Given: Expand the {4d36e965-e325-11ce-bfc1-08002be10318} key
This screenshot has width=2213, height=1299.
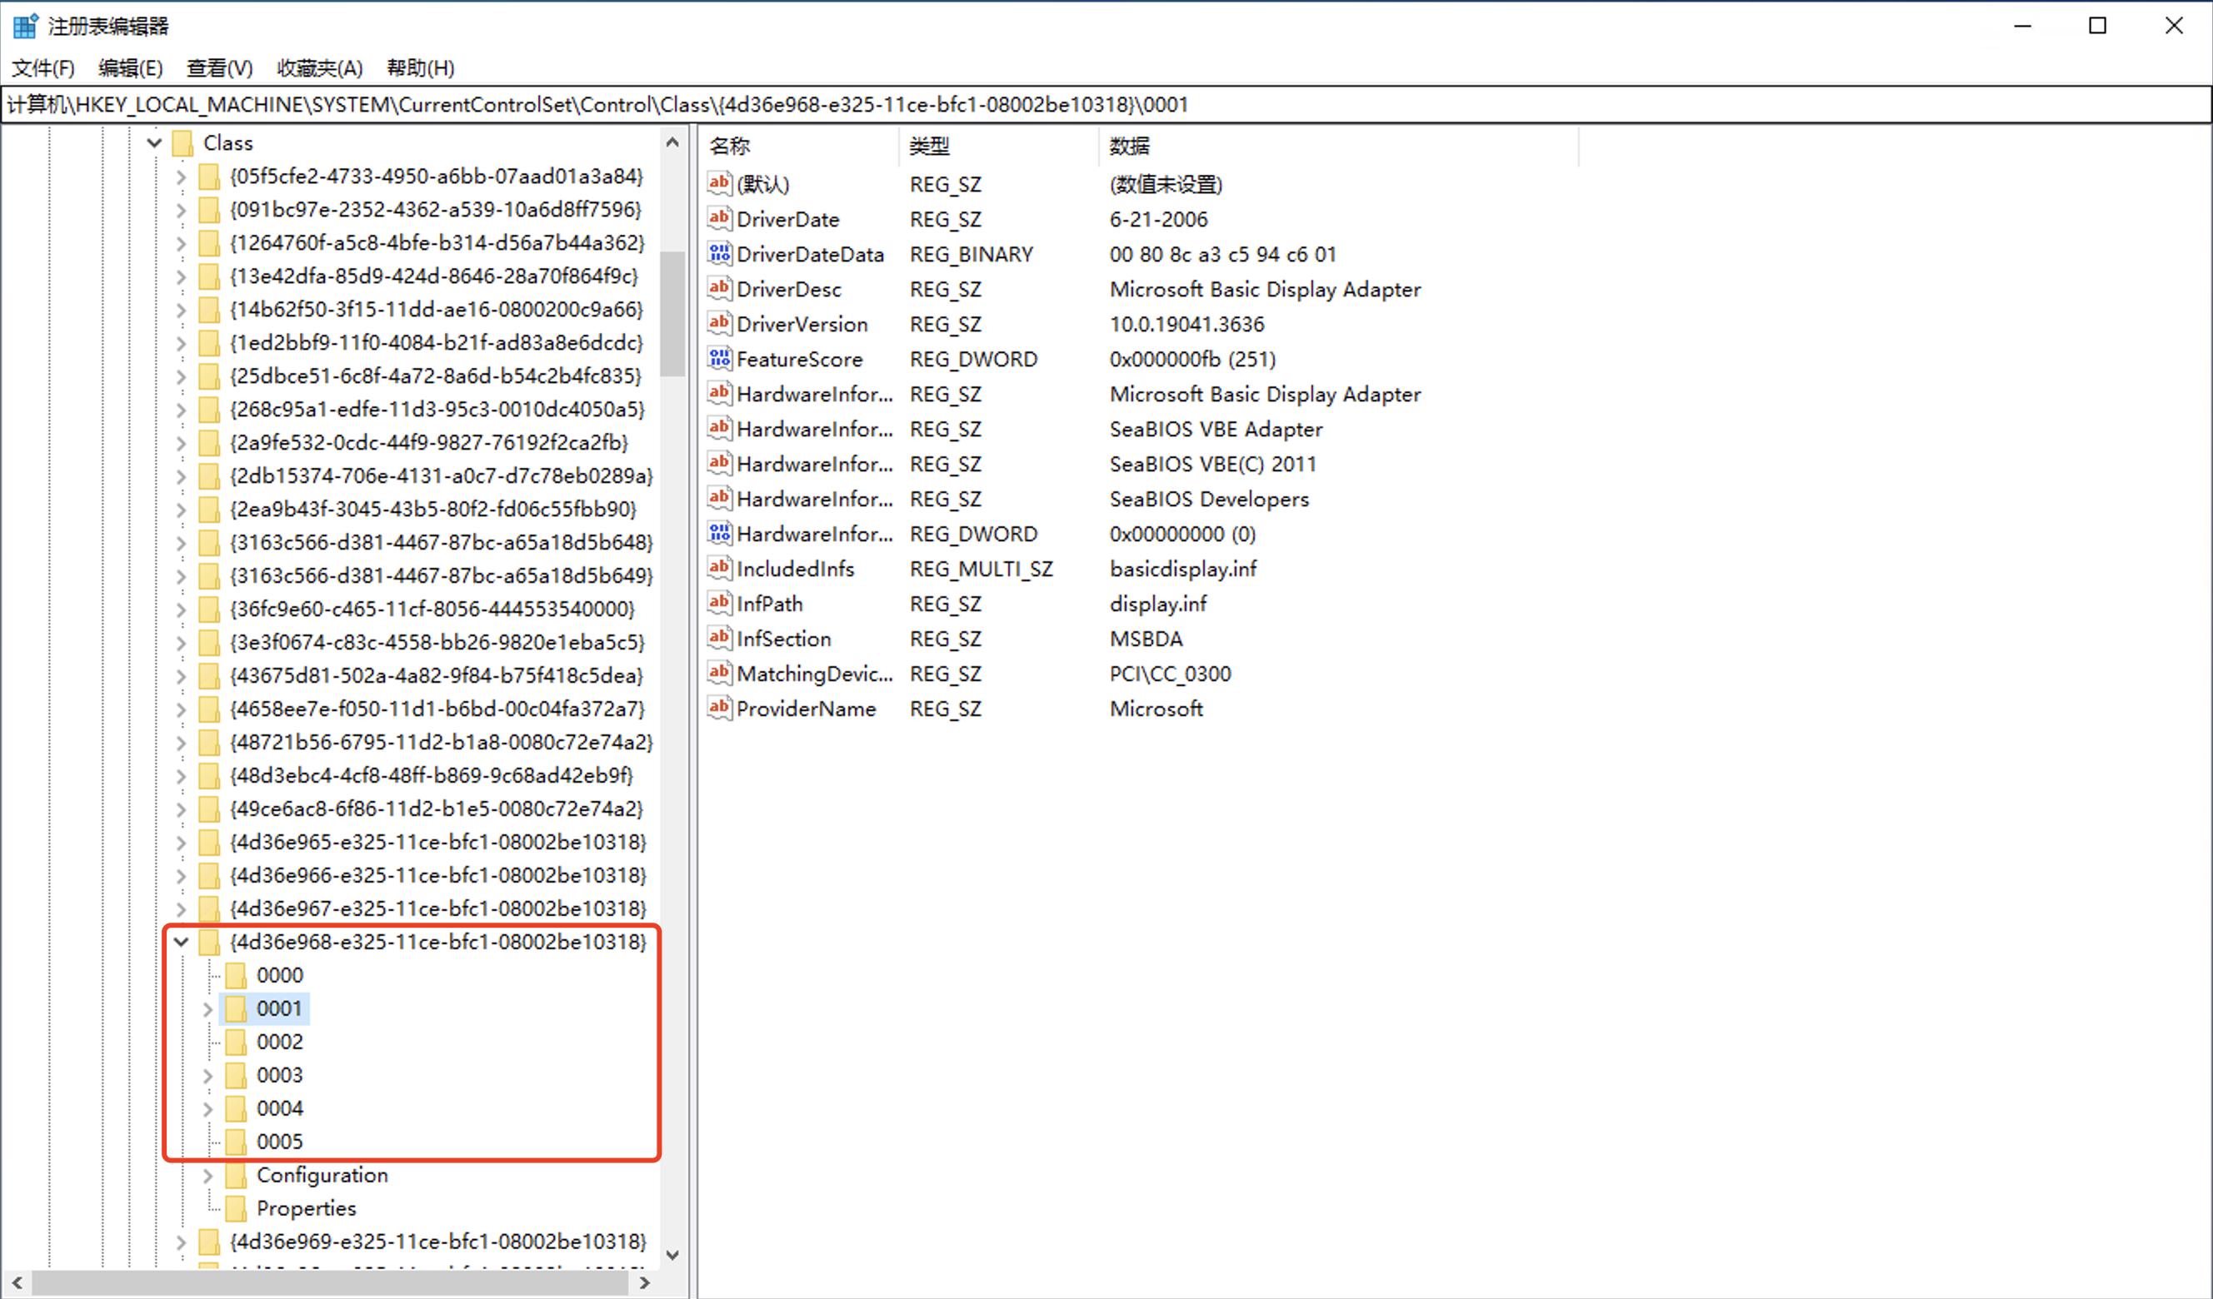Looking at the screenshot, I should [181, 843].
